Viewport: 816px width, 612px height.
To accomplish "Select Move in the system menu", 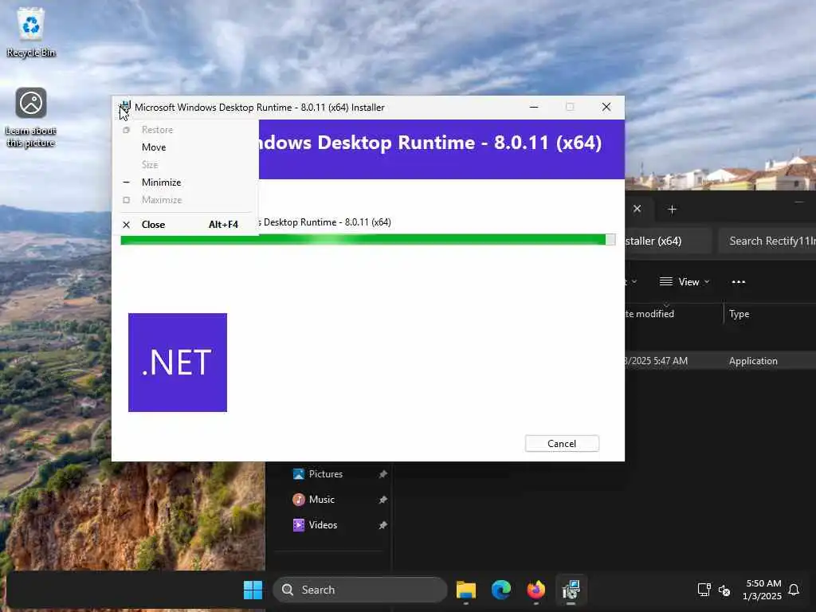I will tap(186, 147).
